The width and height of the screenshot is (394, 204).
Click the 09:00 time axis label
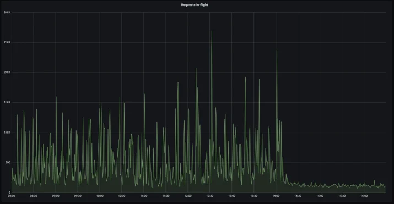tap(56, 196)
